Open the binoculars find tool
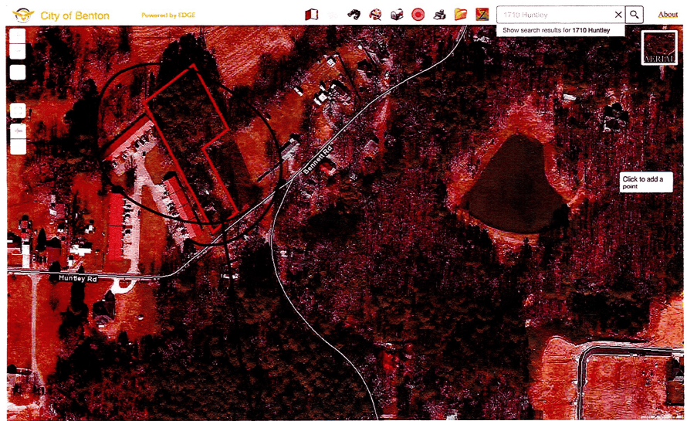Viewport: 687px width, 421px height. (354, 14)
